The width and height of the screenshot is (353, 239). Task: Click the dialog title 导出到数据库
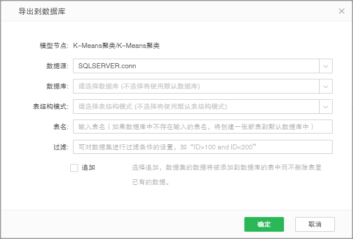pyautogui.click(x=37, y=11)
